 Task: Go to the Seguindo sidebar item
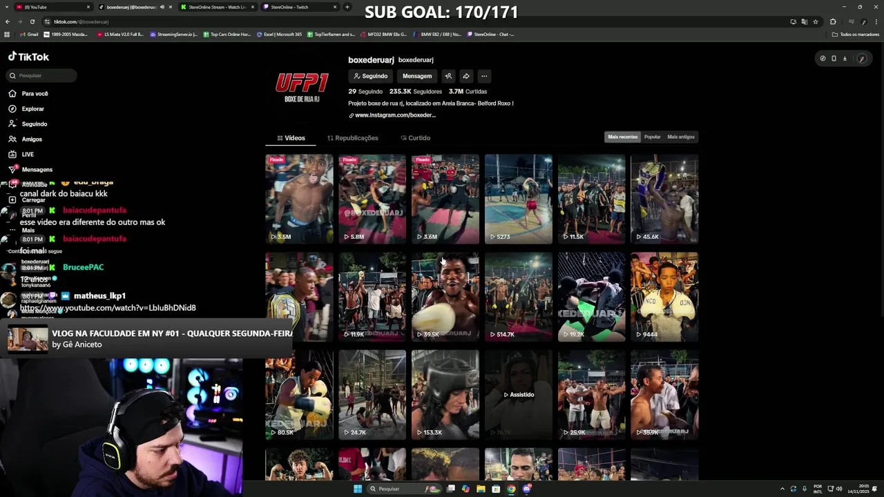tap(28, 124)
